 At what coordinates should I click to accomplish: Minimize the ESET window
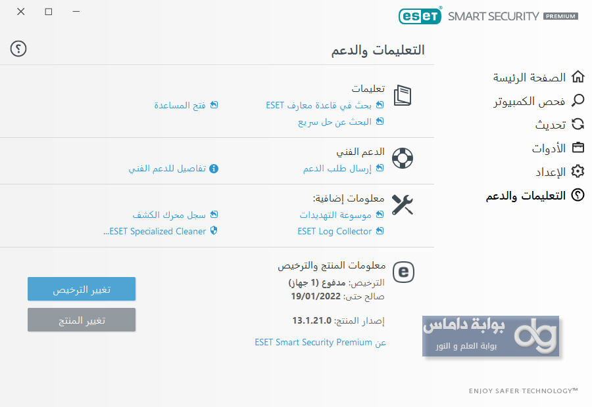coord(76,12)
